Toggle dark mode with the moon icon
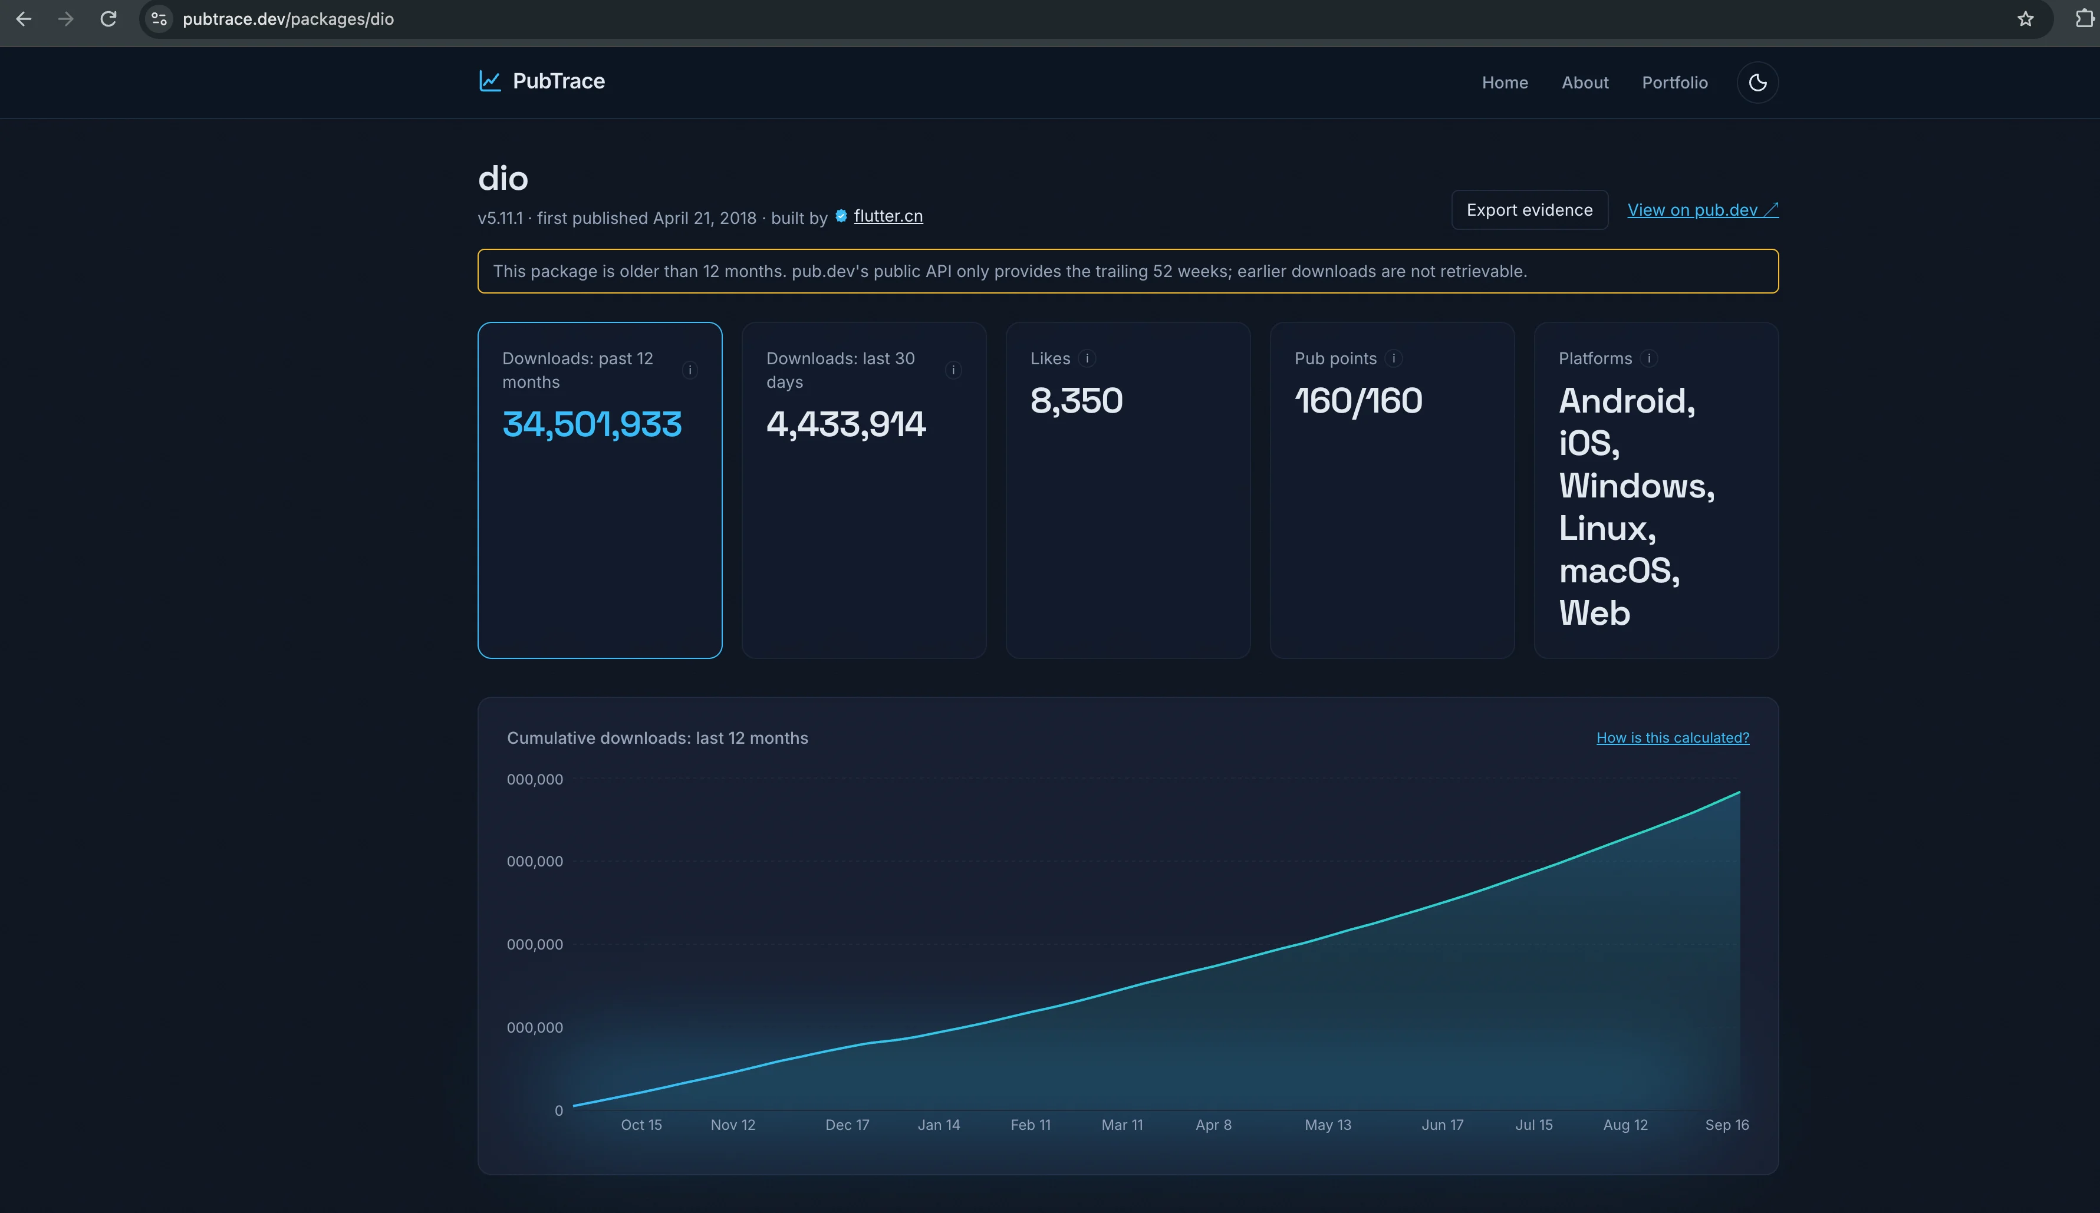This screenshot has height=1213, width=2100. (1757, 83)
